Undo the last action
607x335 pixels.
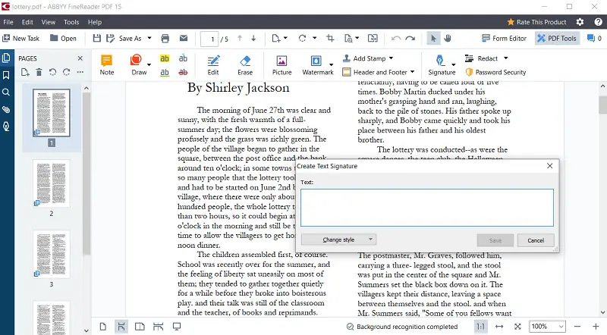tap(395, 39)
